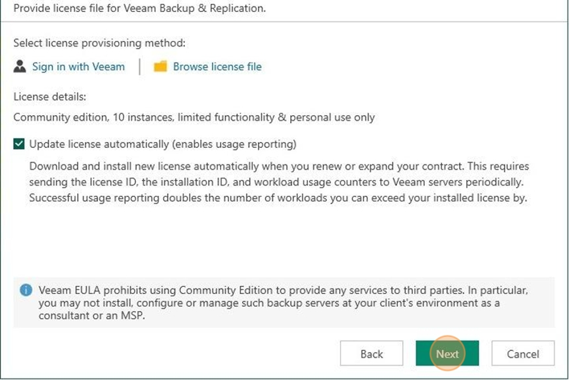The height and width of the screenshot is (380, 569).
Task: Uncheck the Update license automatically checkbox
Action: click(x=19, y=144)
